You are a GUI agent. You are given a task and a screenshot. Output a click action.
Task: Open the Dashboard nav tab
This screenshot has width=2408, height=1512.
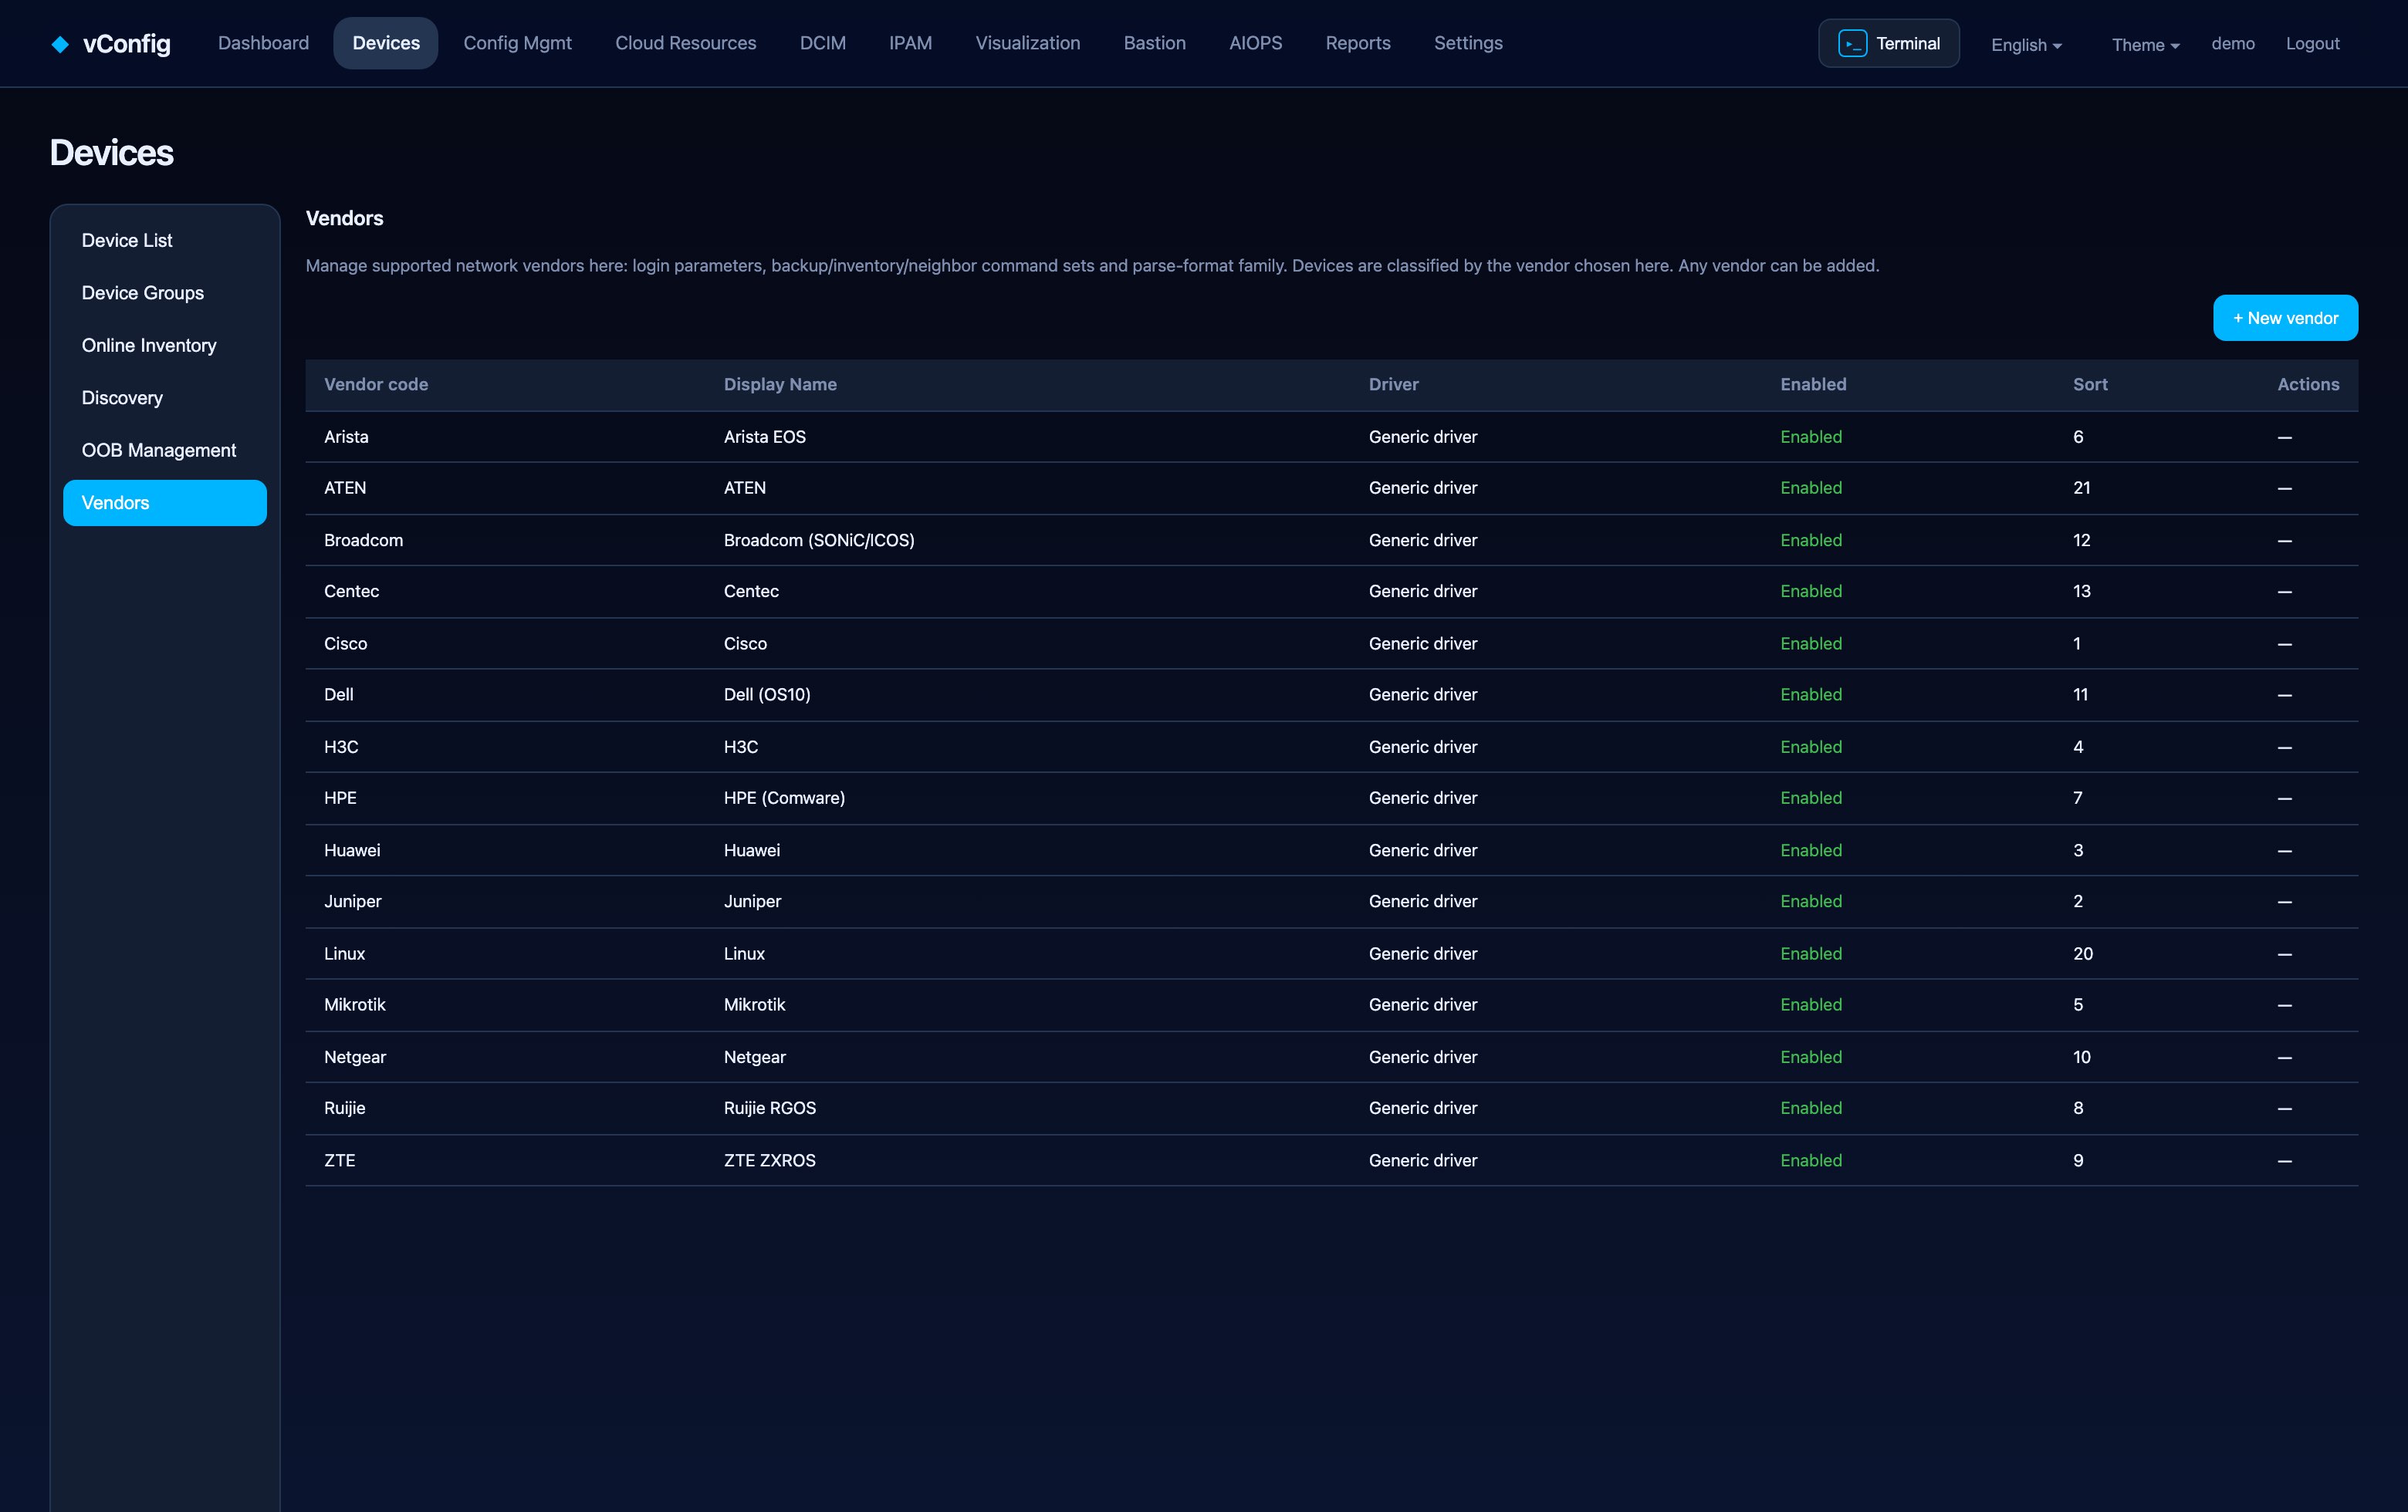263,43
